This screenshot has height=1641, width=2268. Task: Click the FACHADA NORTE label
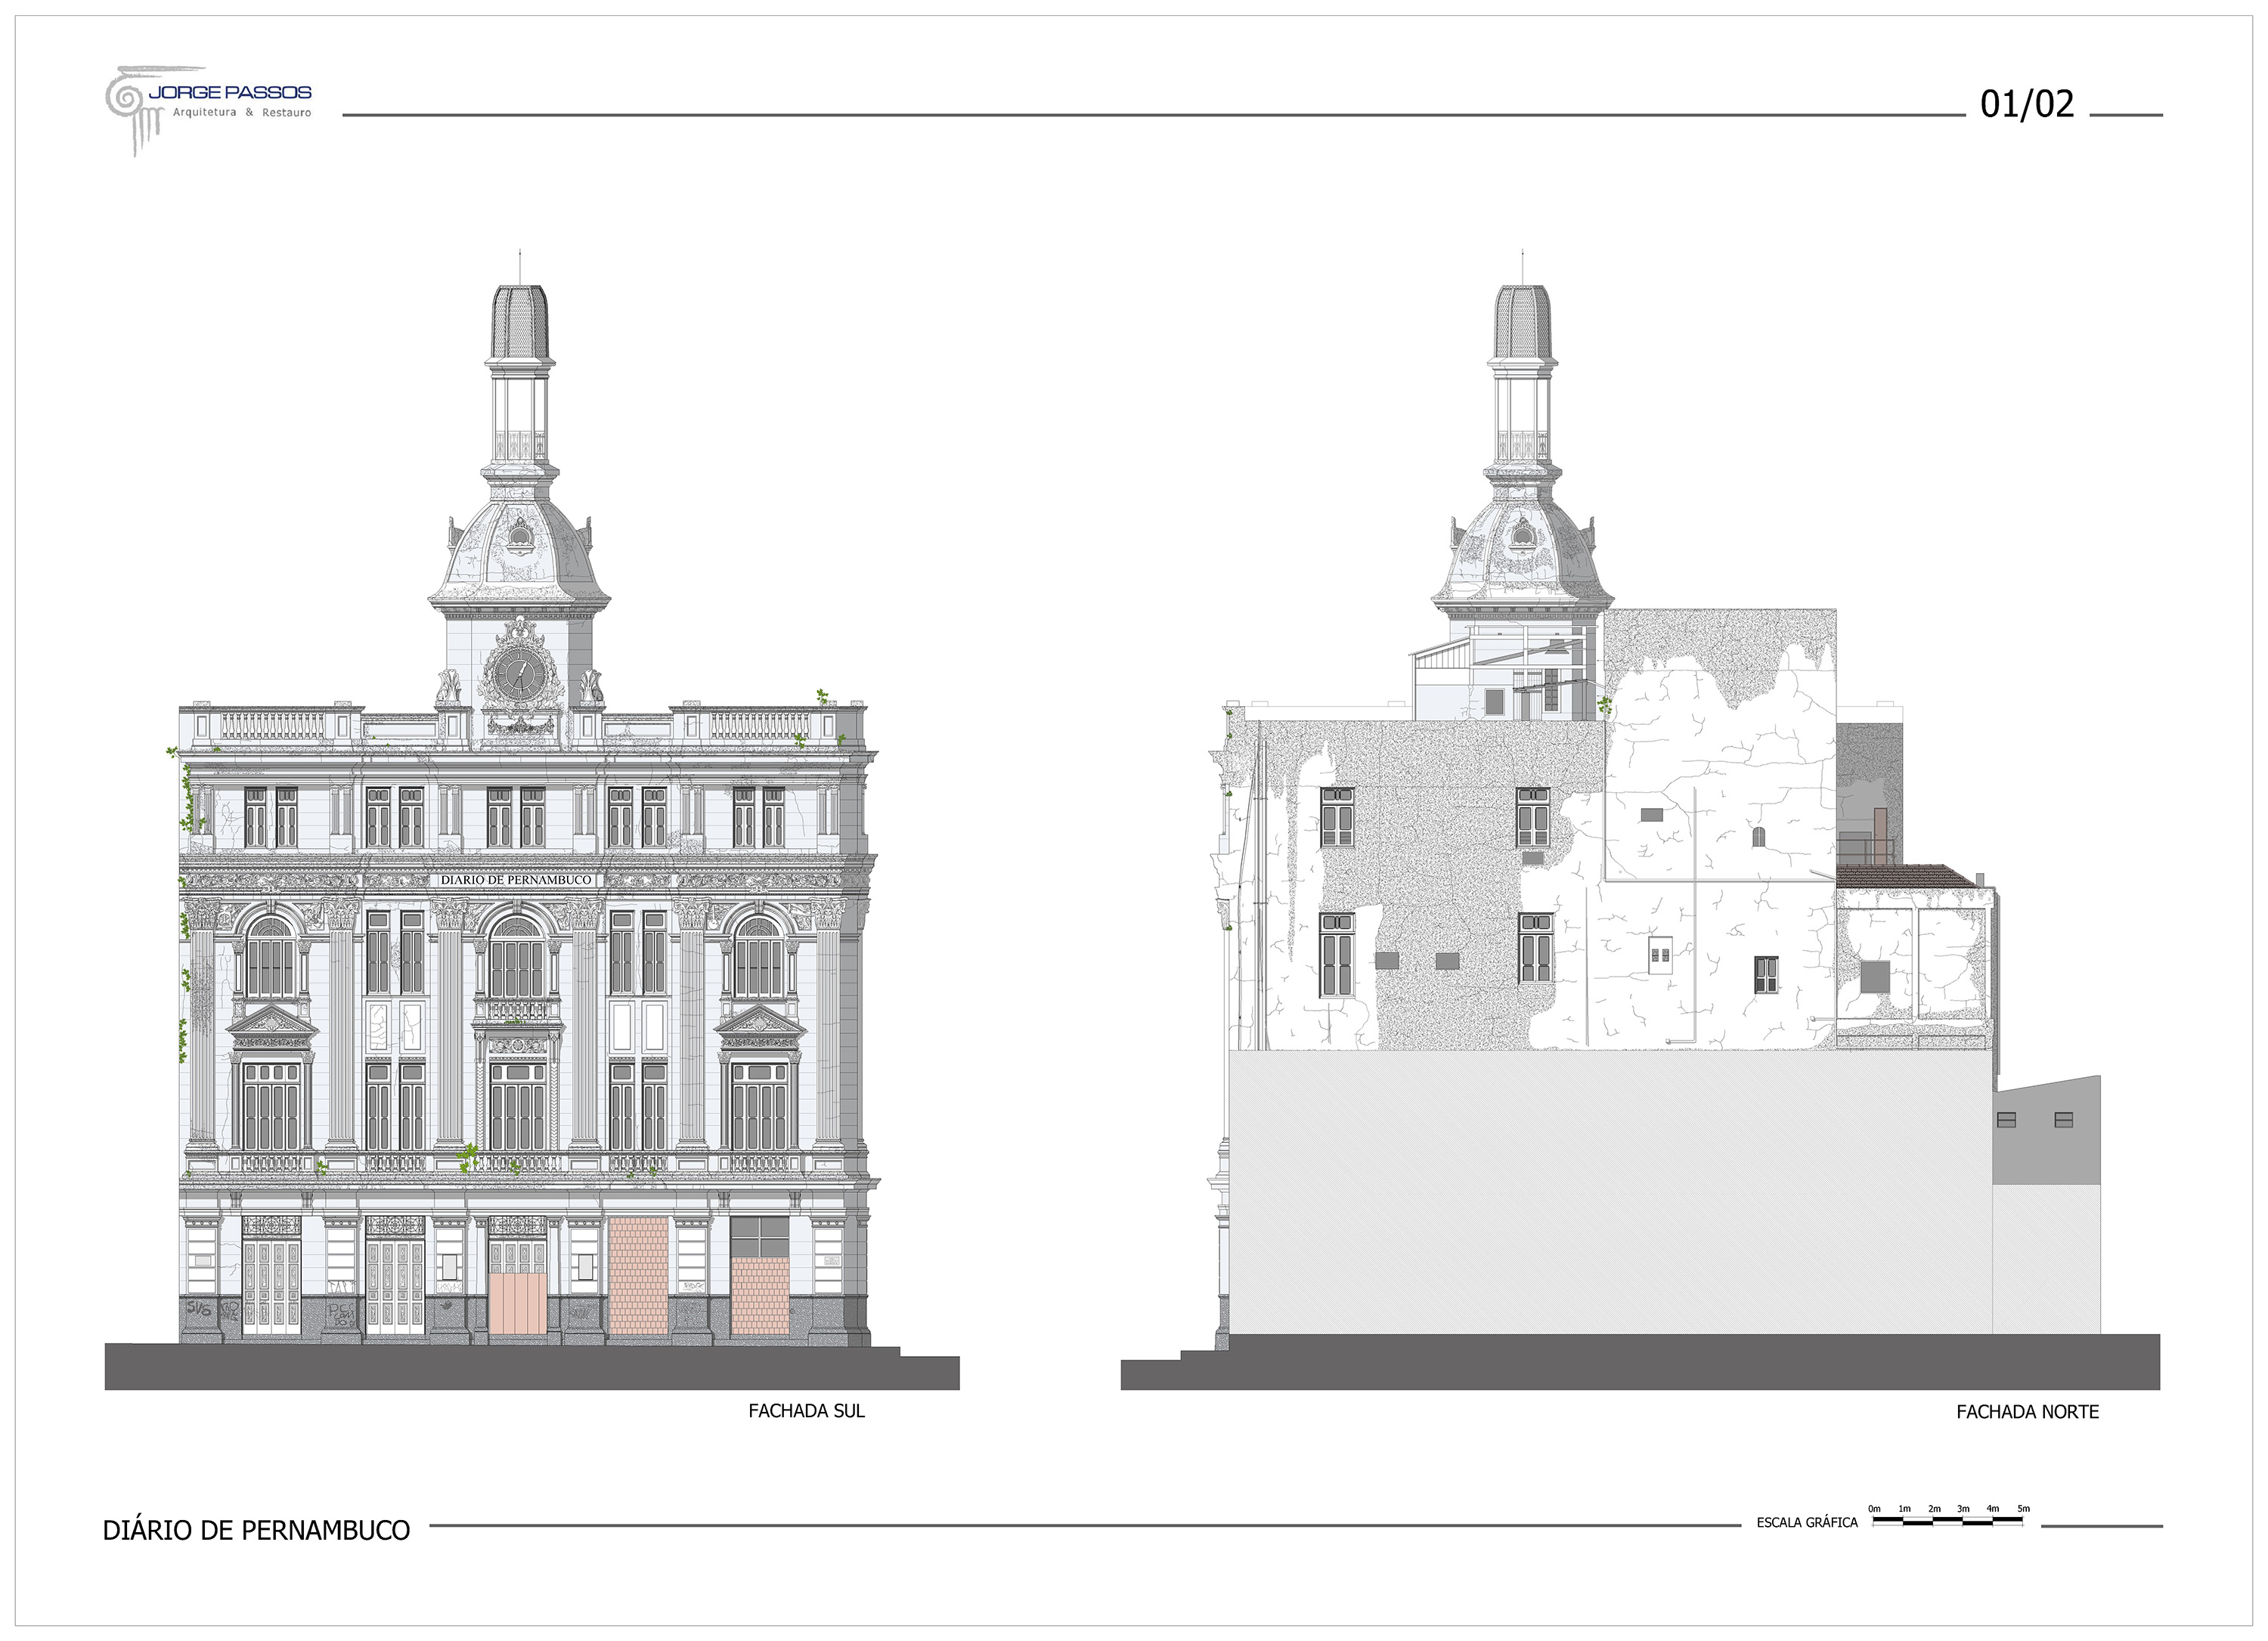click(x=2027, y=1412)
